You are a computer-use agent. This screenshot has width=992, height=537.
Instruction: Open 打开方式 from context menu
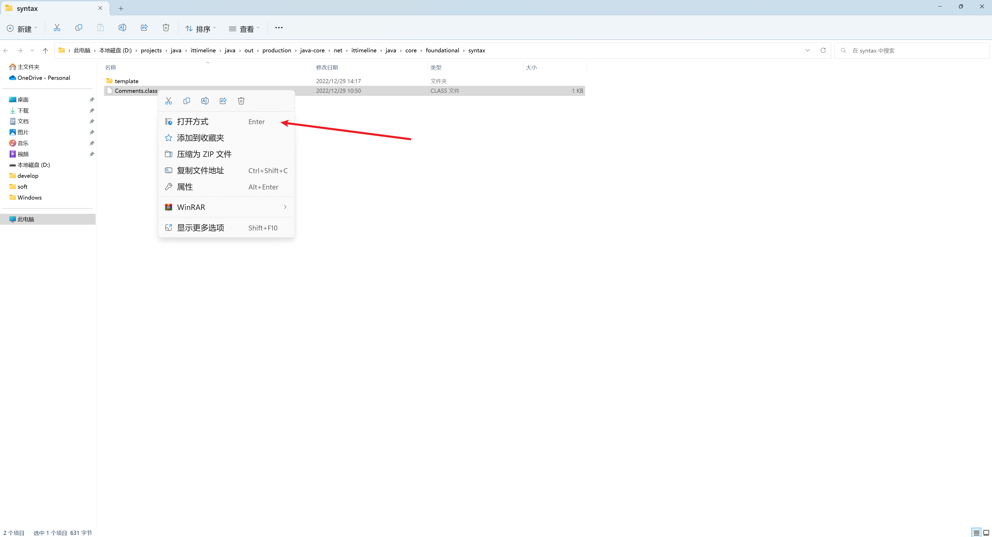coord(193,121)
